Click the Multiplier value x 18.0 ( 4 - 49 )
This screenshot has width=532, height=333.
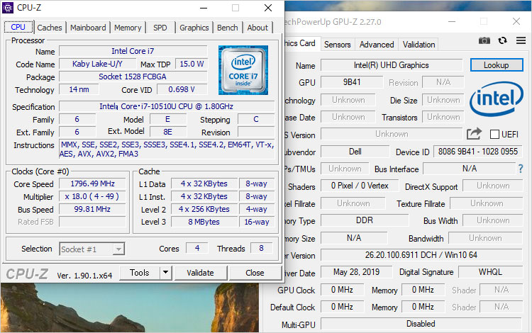pyautogui.click(x=92, y=196)
